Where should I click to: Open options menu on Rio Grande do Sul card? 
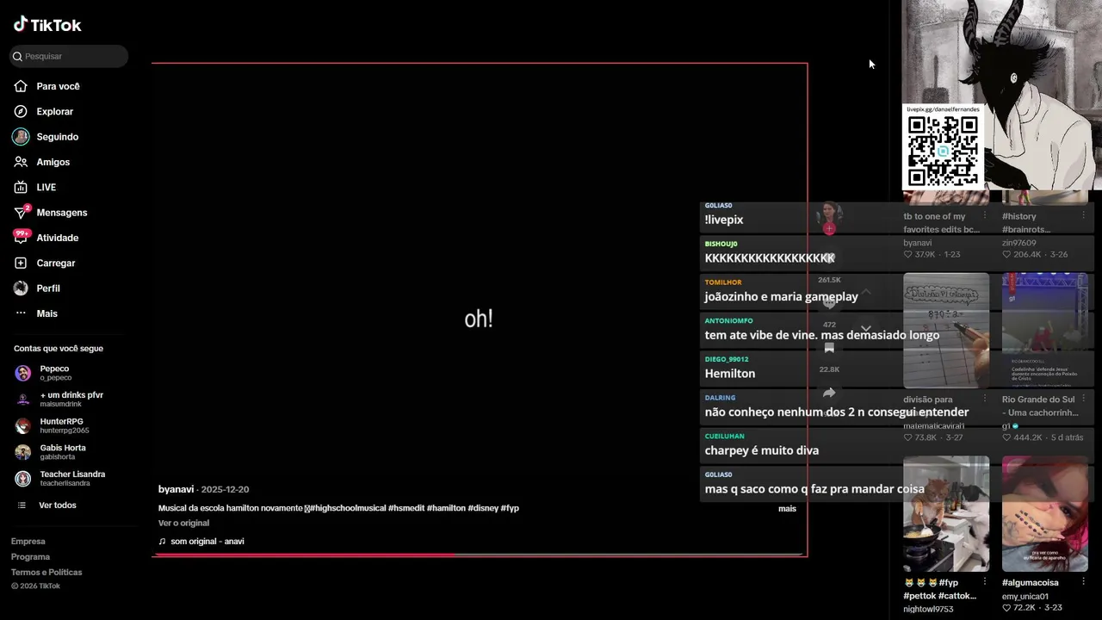tap(1084, 400)
